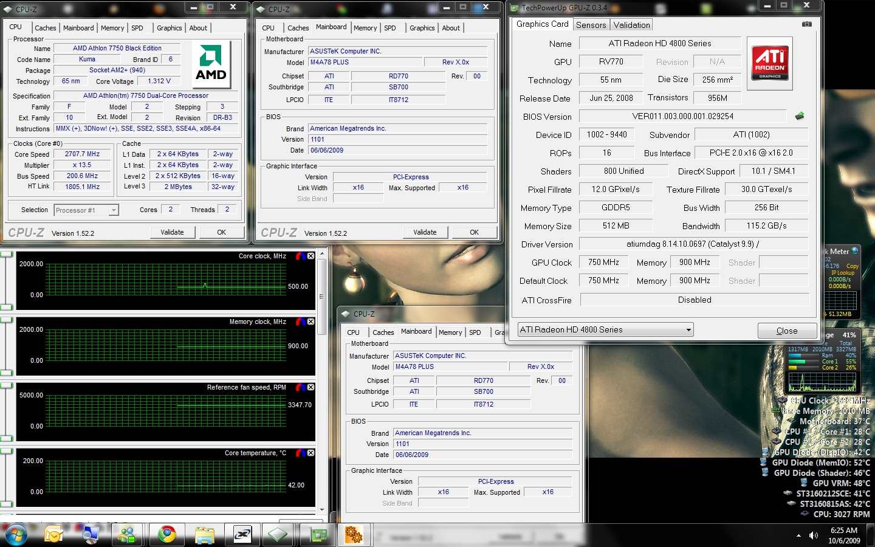Click BIOS version "VER011.003.000.001.029254"
Screen dimensions: 875x547
pyautogui.click(x=683, y=116)
